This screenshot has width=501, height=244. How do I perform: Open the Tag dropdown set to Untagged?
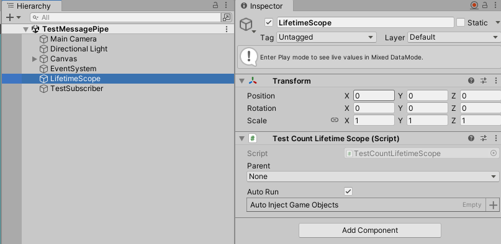coord(326,37)
